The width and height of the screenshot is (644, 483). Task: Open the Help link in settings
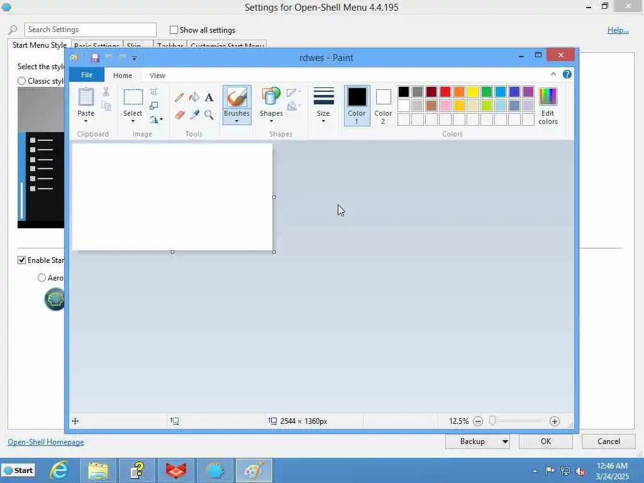coord(618,30)
